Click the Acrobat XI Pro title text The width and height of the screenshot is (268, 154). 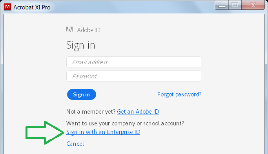[x=32, y=7]
